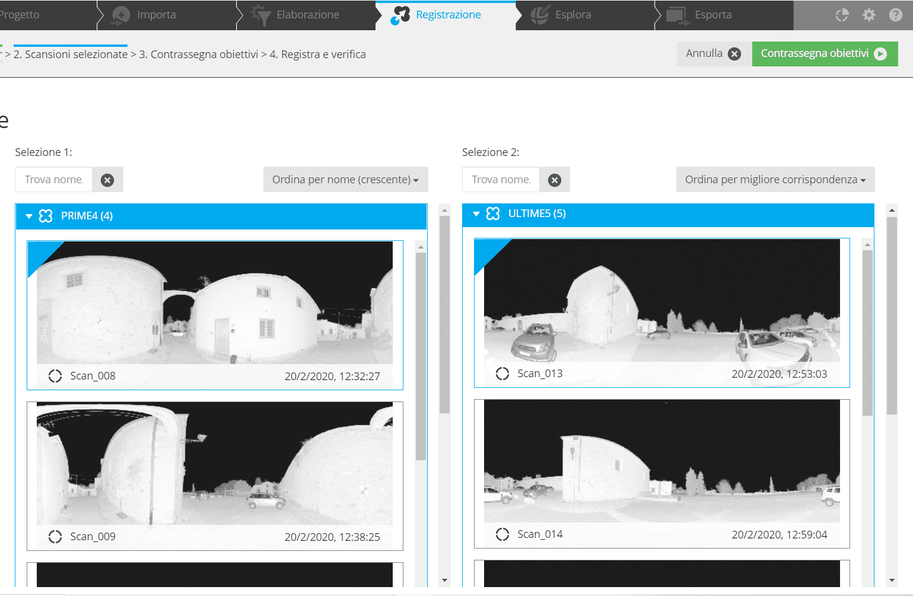Open the 'Ordina per nome (crescente)' dropdown
Image resolution: width=913 pixels, height=596 pixels.
pos(345,180)
